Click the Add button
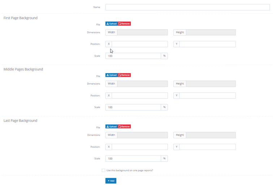Screen dimensions: 273x185 (x=111, y=181)
